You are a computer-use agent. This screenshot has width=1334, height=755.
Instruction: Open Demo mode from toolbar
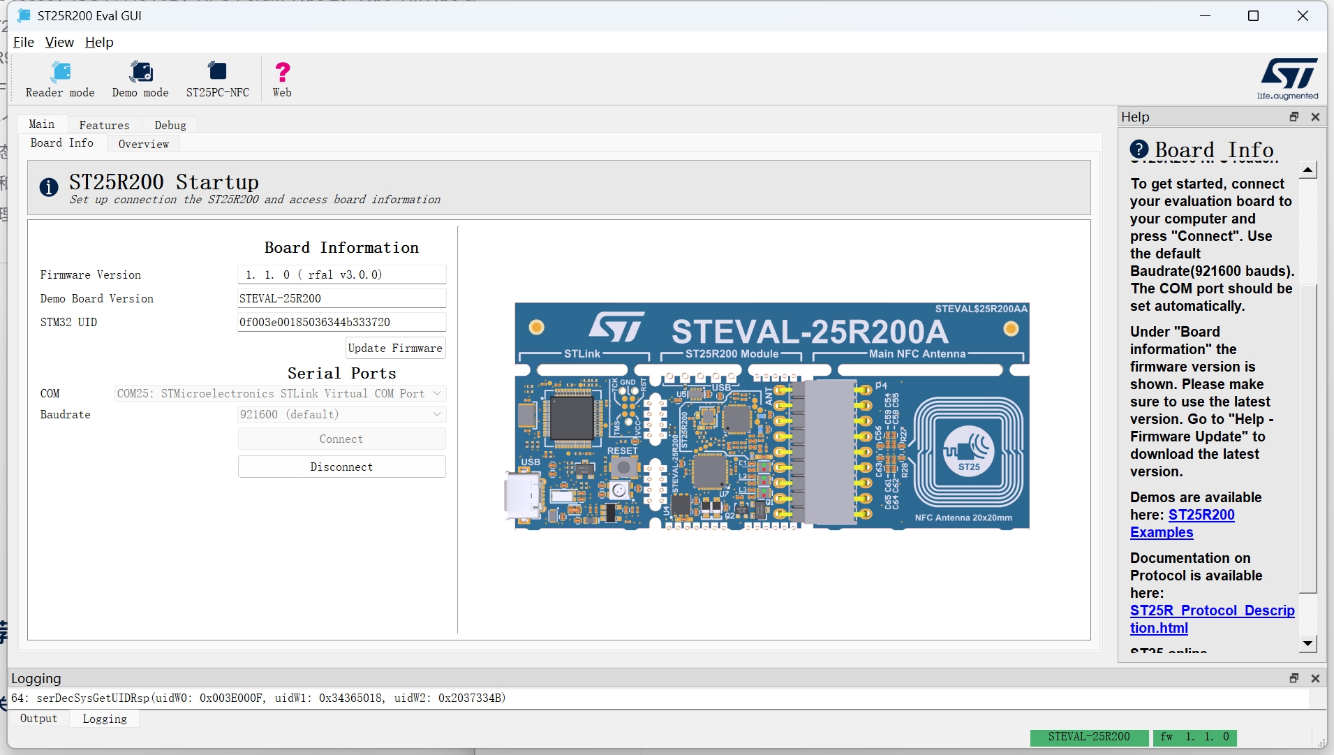click(140, 80)
